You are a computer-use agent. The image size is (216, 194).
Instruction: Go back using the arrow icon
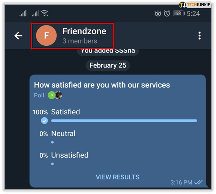click(x=18, y=36)
